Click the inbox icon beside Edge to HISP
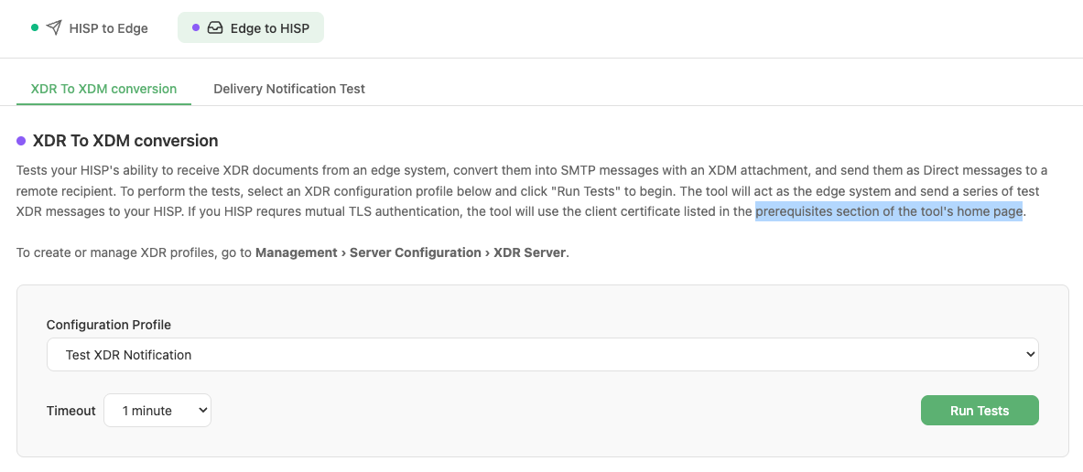Screen dimensions: 1083x472 215,28
